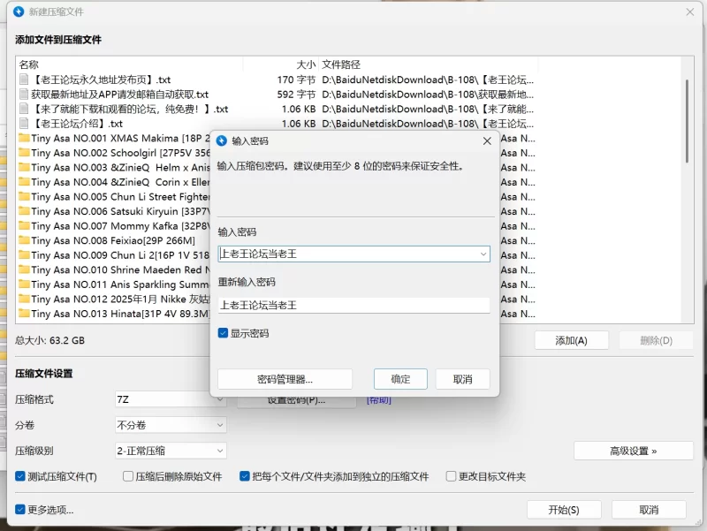Select file icon of 获取最新地址及APP请发邮箱自动获取.txt
Image resolution: width=707 pixels, height=531 pixels.
point(24,95)
